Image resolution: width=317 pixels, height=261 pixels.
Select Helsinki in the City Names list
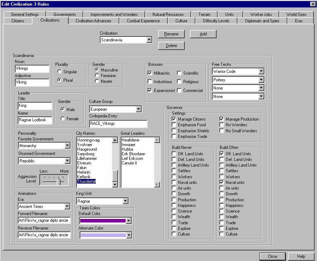click(x=84, y=172)
